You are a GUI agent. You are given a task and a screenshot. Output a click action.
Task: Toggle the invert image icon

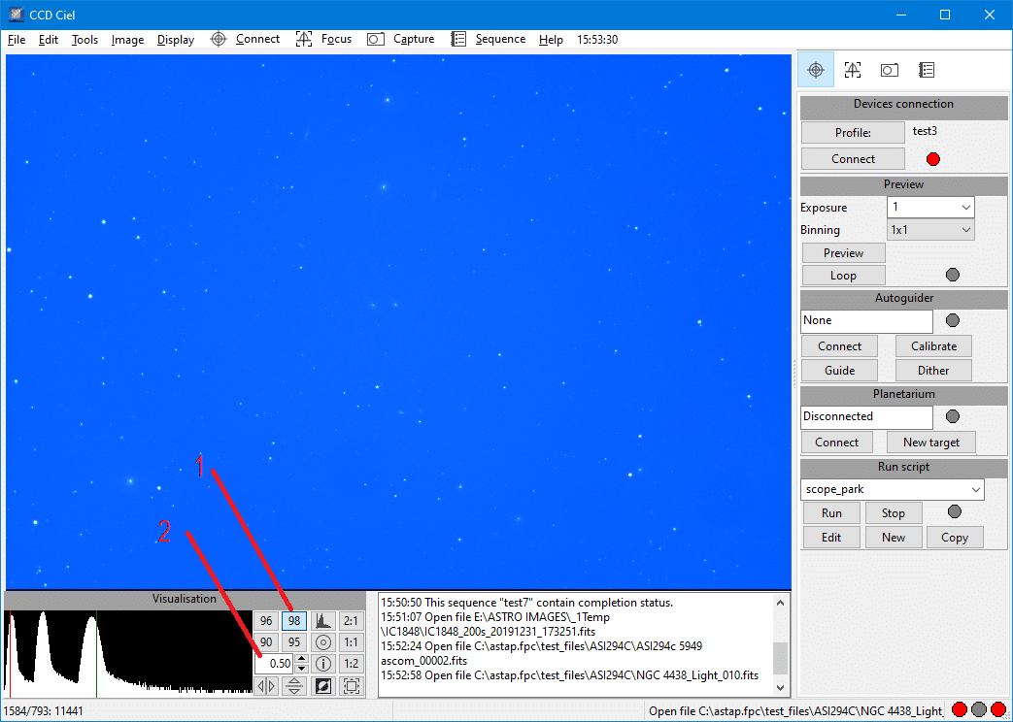point(323,686)
